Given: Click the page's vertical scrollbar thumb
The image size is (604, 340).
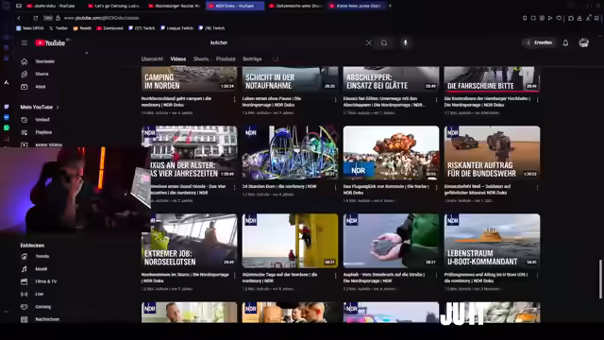Looking at the screenshot, I should [x=600, y=280].
